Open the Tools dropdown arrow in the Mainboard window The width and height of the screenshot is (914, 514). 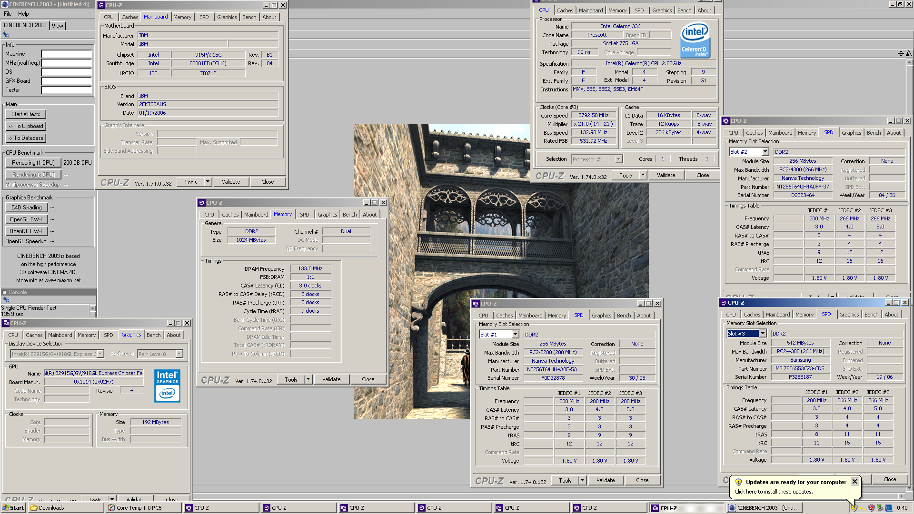tap(208, 182)
